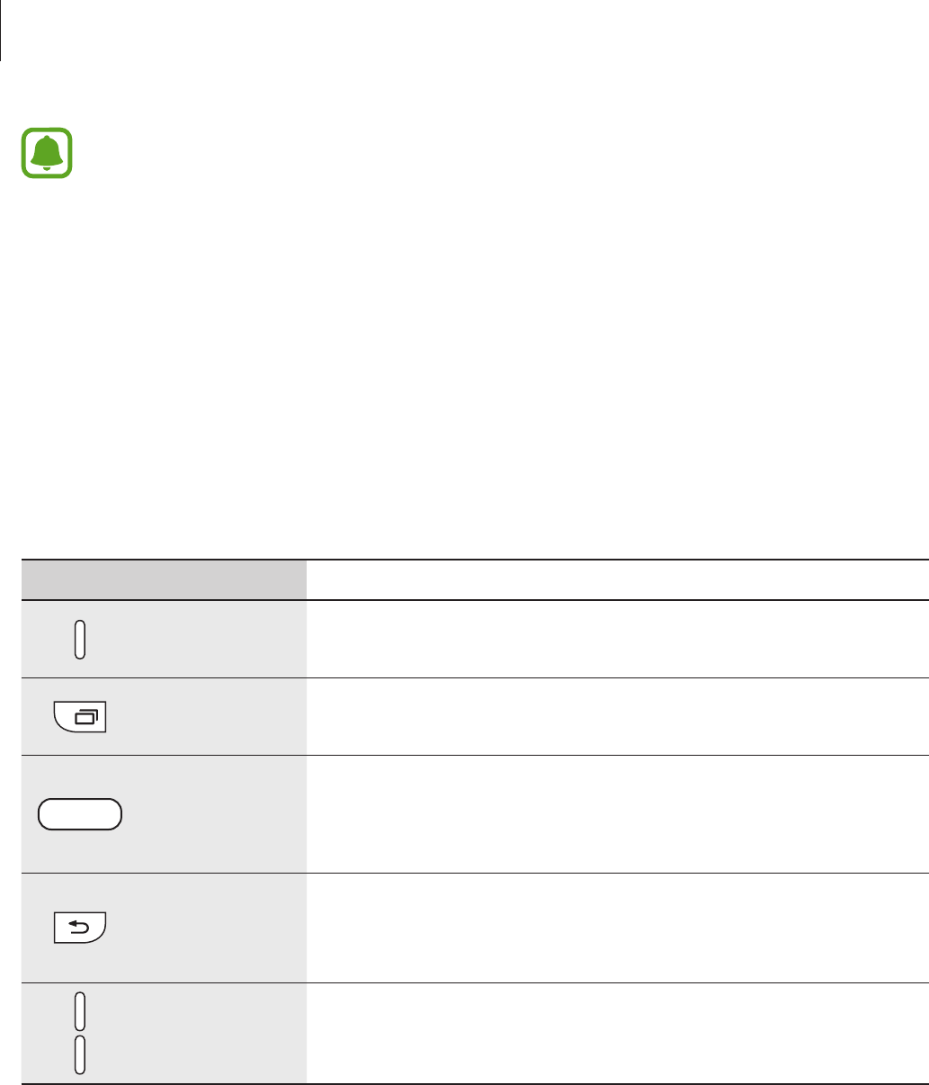Click the green bell notice icon
The height and width of the screenshot is (1085, 929).
click(47, 153)
